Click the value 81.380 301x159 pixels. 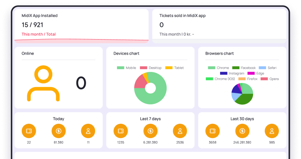click(x=59, y=142)
